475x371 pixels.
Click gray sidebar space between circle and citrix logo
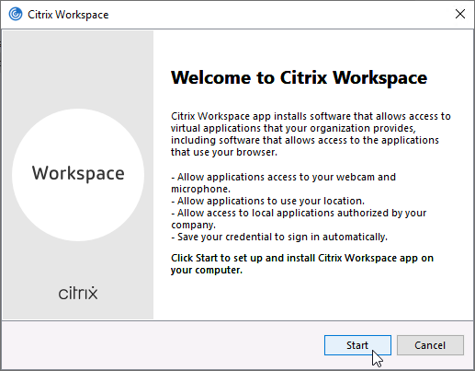(78, 263)
